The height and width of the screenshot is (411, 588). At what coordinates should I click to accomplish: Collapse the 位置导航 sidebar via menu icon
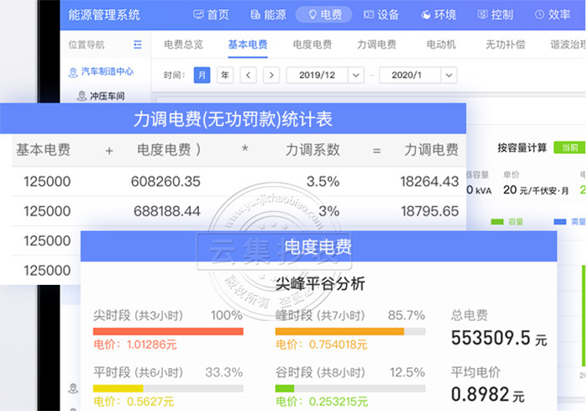(138, 45)
